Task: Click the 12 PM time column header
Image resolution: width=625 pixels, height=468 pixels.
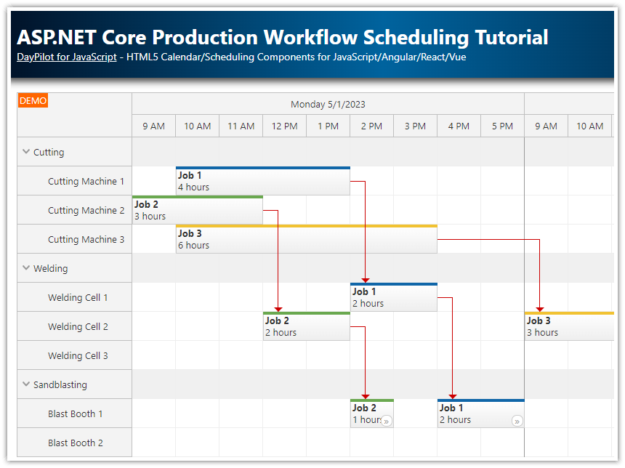Action: tap(284, 126)
